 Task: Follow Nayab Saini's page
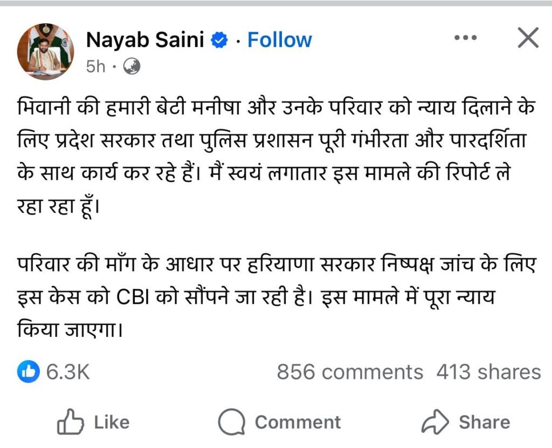click(x=279, y=40)
